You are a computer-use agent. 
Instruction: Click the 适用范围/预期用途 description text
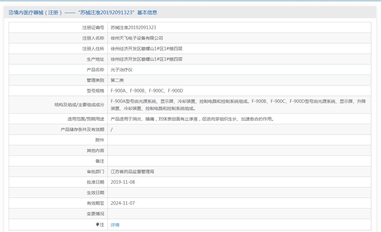click(193, 119)
